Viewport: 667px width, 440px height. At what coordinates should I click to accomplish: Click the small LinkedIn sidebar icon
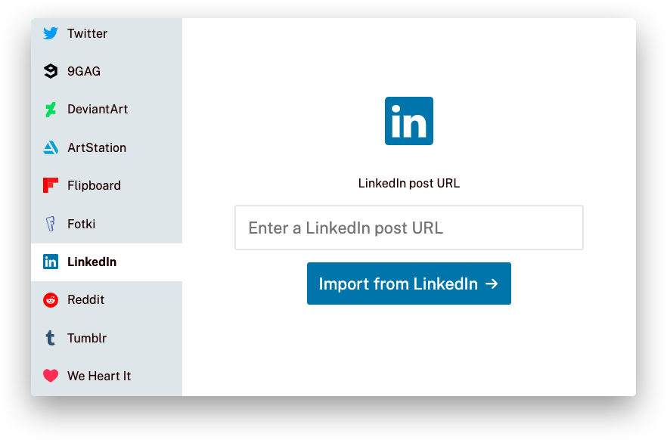[50, 262]
